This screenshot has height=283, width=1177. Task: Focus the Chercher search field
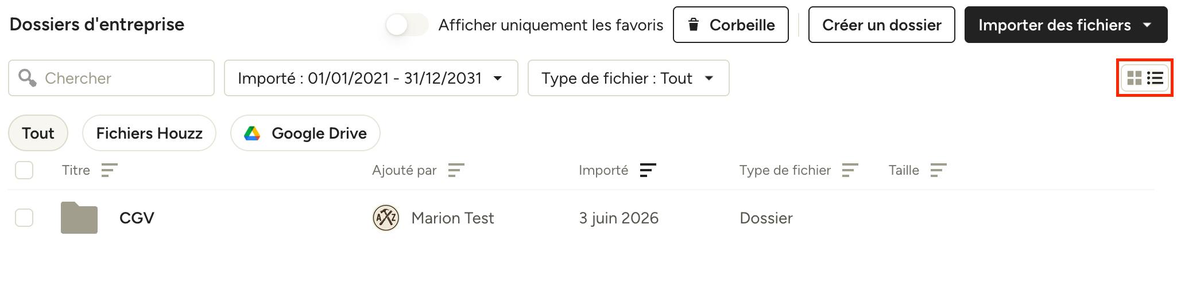pos(111,78)
